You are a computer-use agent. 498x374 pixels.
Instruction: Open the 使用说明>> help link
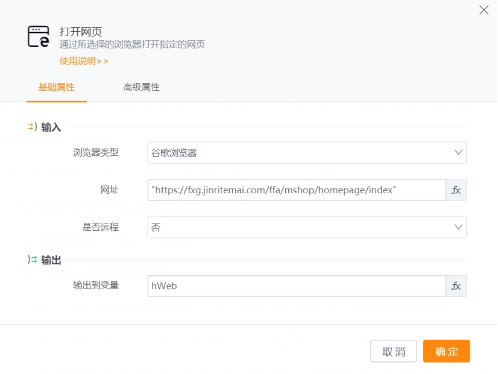pos(84,61)
